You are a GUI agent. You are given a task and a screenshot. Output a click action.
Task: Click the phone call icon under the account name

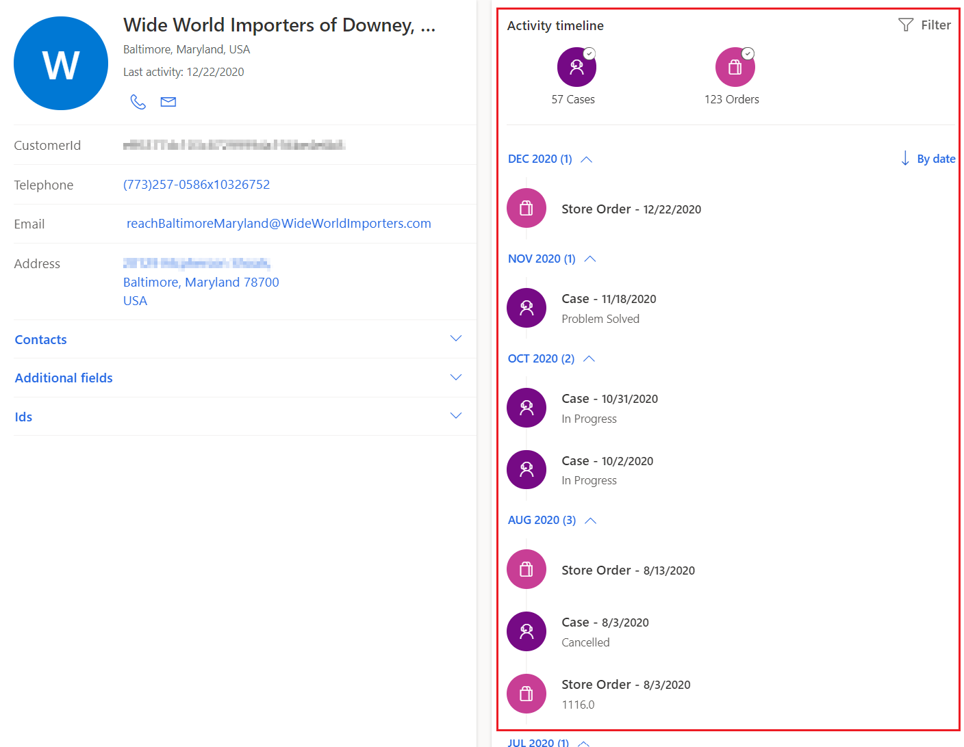[138, 101]
